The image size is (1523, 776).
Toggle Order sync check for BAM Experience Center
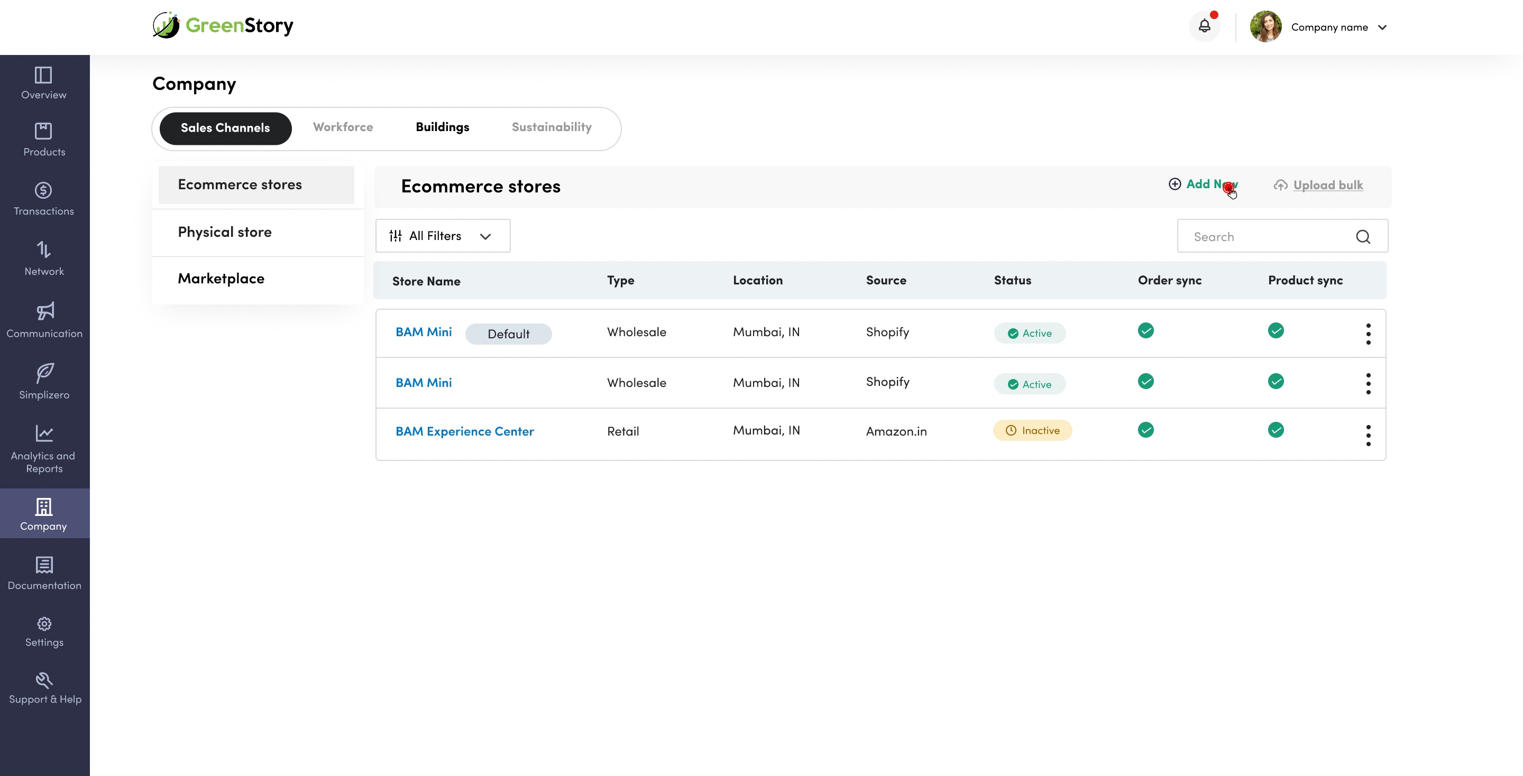pos(1145,430)
